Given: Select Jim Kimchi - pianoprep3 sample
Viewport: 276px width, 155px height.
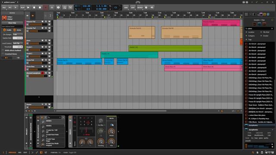Looking at the screenshot, I should click(259, 44).
